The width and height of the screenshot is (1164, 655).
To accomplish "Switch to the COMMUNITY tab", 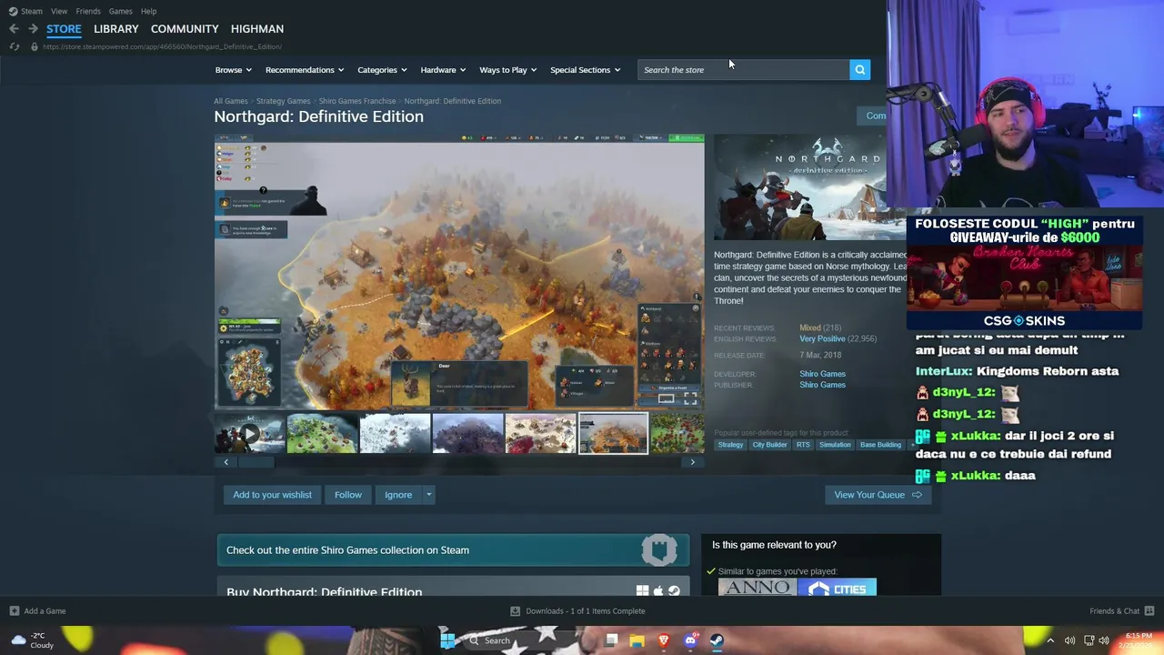I will (185, 29).
